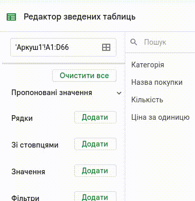Select the Назва покупки field
Image resolution: width=195 pixels, height=201 pixels.
pyautogui.click(x=157, y=82)
